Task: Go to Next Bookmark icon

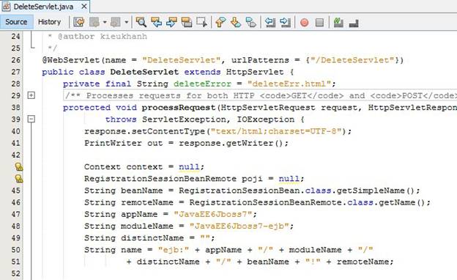Action: [236, 22]
